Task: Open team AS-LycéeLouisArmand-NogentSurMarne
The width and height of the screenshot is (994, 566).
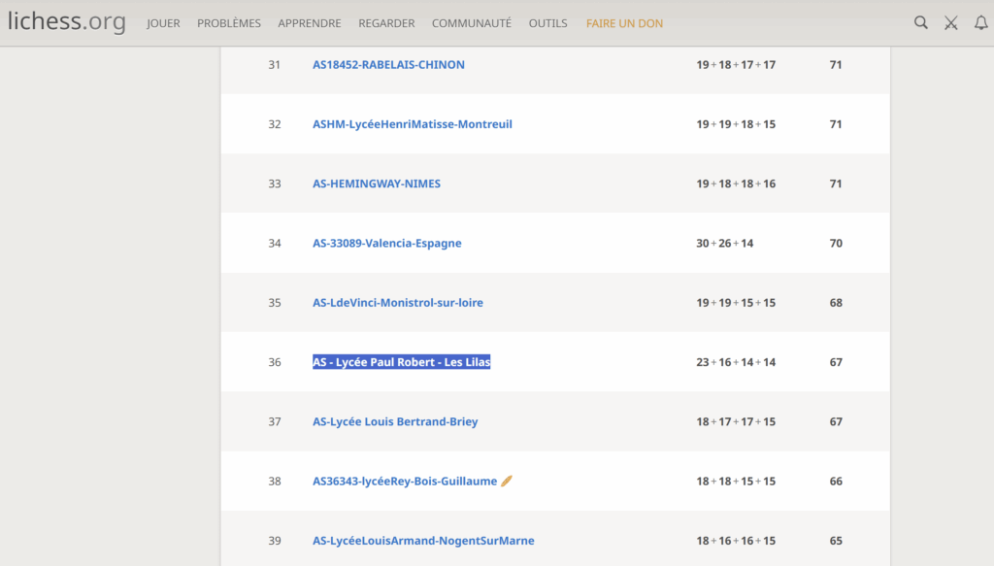Action: [x=423, y=541]
